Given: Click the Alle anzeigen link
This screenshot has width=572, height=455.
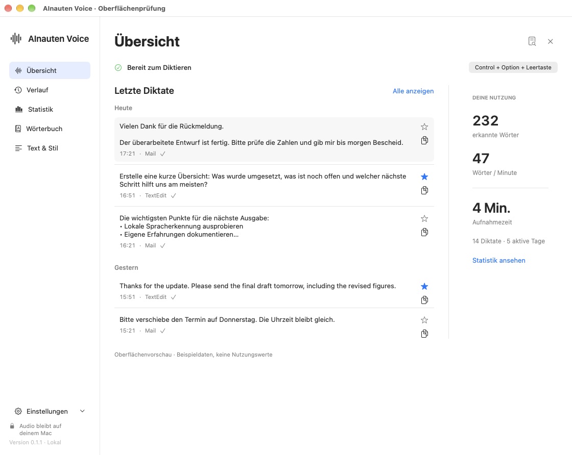Looking at the screenshot, I should click(413, 91).
